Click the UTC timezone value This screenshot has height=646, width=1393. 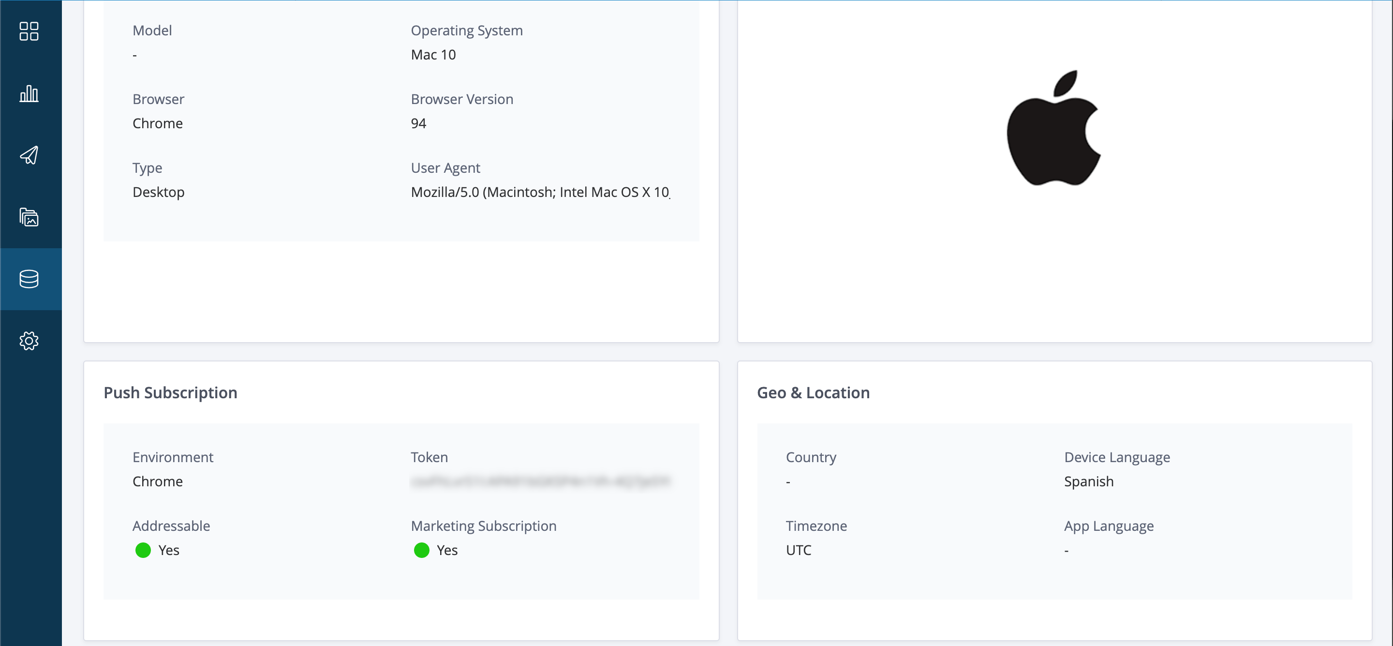[x=798, y=550]
